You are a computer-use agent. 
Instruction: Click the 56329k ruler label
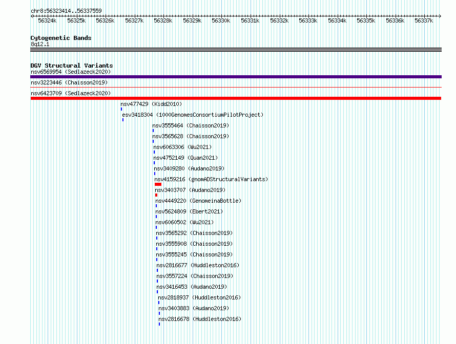pyautogui.click(x=192, y=20)
